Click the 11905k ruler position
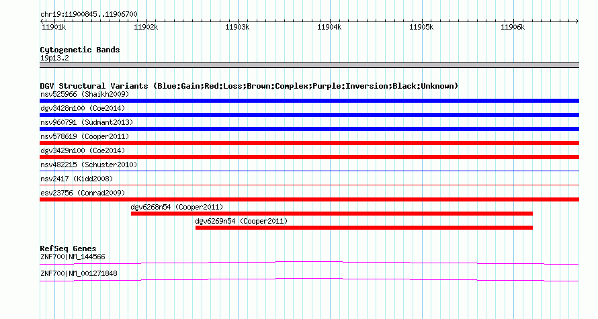The height and width of the screenshot is (319, 598). [x=421, y=28]
